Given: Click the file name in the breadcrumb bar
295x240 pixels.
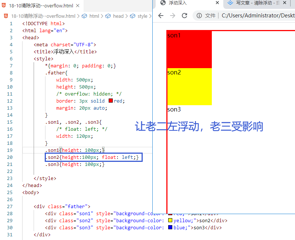Looking at the screenshot, I should [43, 16].
